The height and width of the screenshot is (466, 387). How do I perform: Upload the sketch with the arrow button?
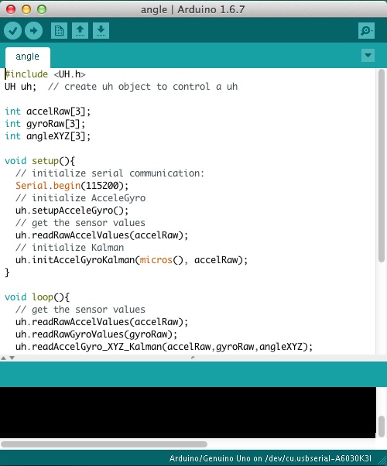33,30
